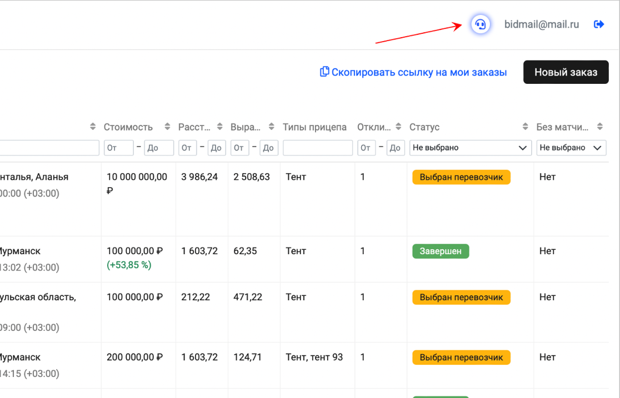The width and height of the screenshot is (620, 398).
Task: Select the 2 508,63 value cell
Action: point(252,177)
